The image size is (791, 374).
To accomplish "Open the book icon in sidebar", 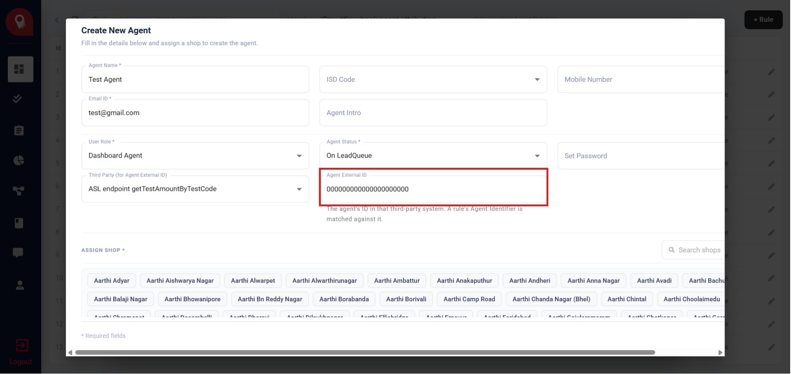I will 19,223.
